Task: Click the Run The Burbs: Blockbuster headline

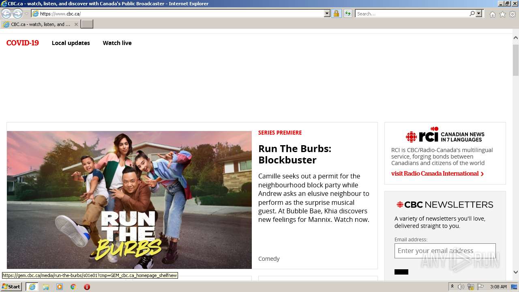Action: tap(295, 154)
